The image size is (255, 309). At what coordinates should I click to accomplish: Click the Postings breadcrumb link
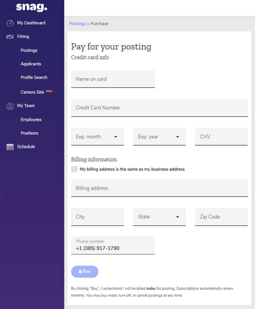click(x=77, y=24)
